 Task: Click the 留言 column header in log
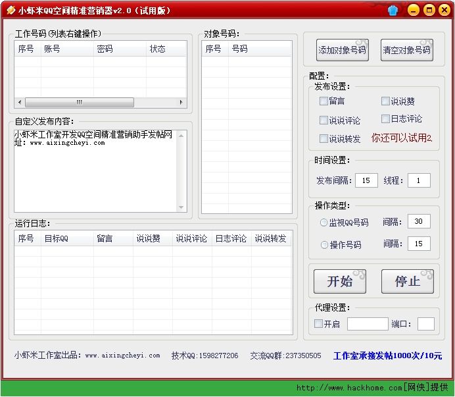tap(113, 238)
